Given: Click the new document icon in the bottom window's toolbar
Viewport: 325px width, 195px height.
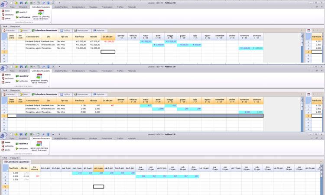Looking at the screenshot, I should pos(11,134).
